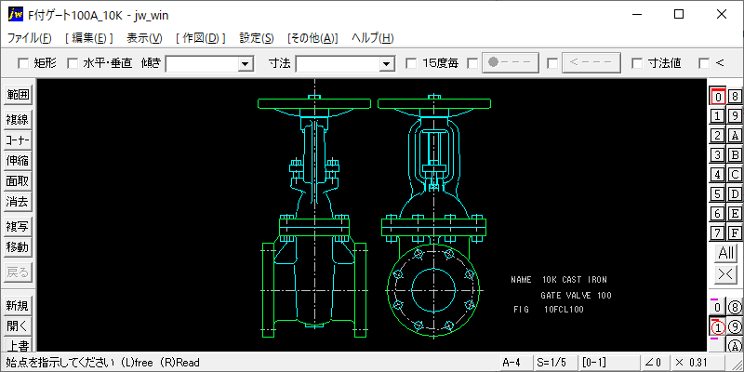
Task: Click the A-4 paper size status button
Action: point(515,363)
